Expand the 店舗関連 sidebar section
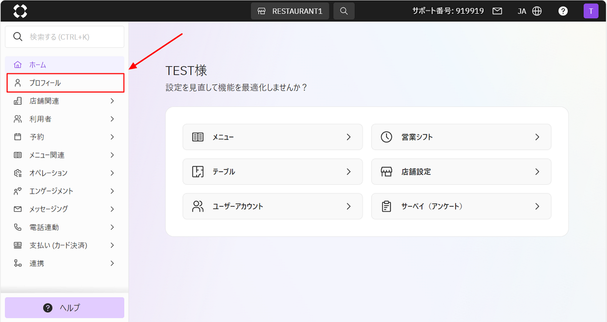607x322 pixels. [x=65, y=101]
